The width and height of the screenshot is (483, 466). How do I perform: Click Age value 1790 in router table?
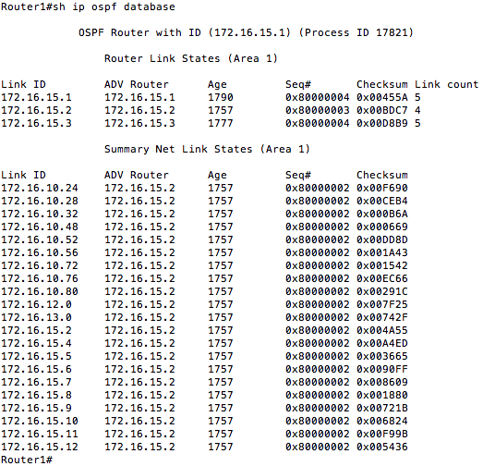pyautogui.click(x=220, y=97)
